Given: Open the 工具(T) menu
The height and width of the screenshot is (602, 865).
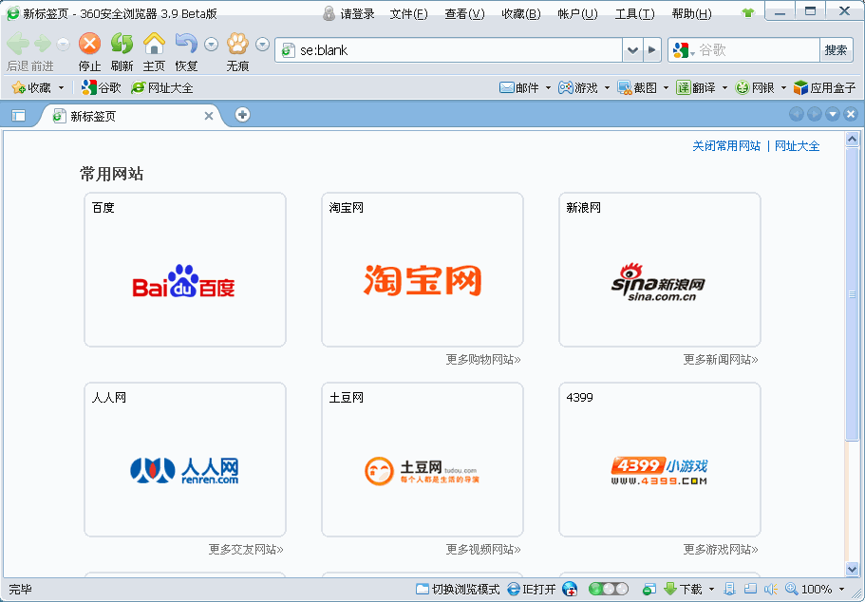Looking at the screenshot, I should click(x=634, y=14).
